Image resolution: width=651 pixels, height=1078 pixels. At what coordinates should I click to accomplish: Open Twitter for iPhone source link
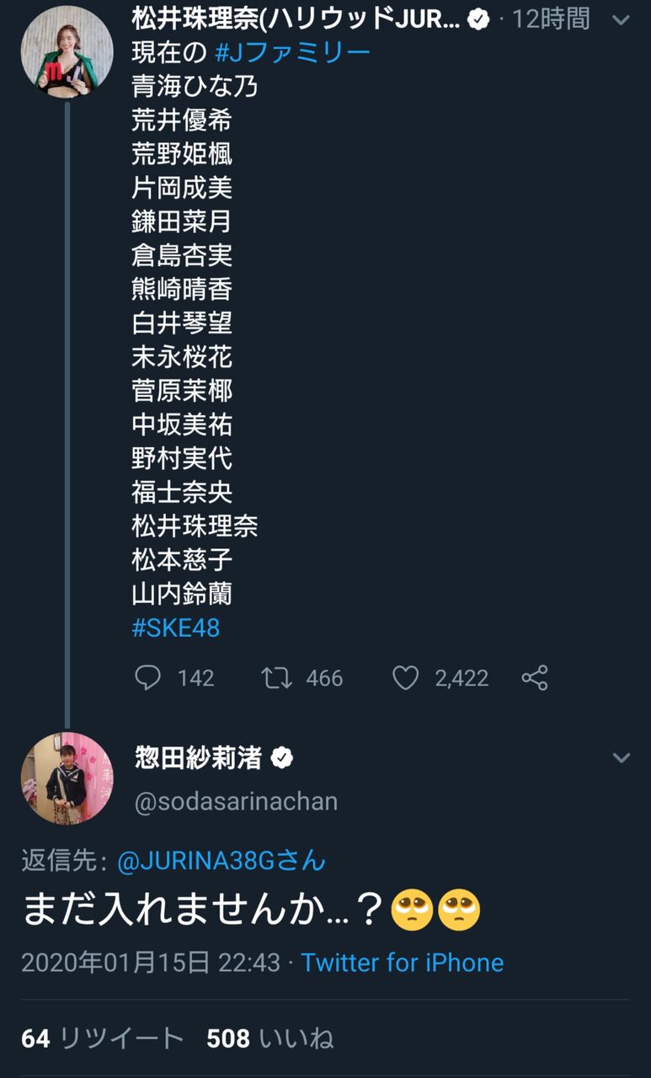tap(403, 963)
